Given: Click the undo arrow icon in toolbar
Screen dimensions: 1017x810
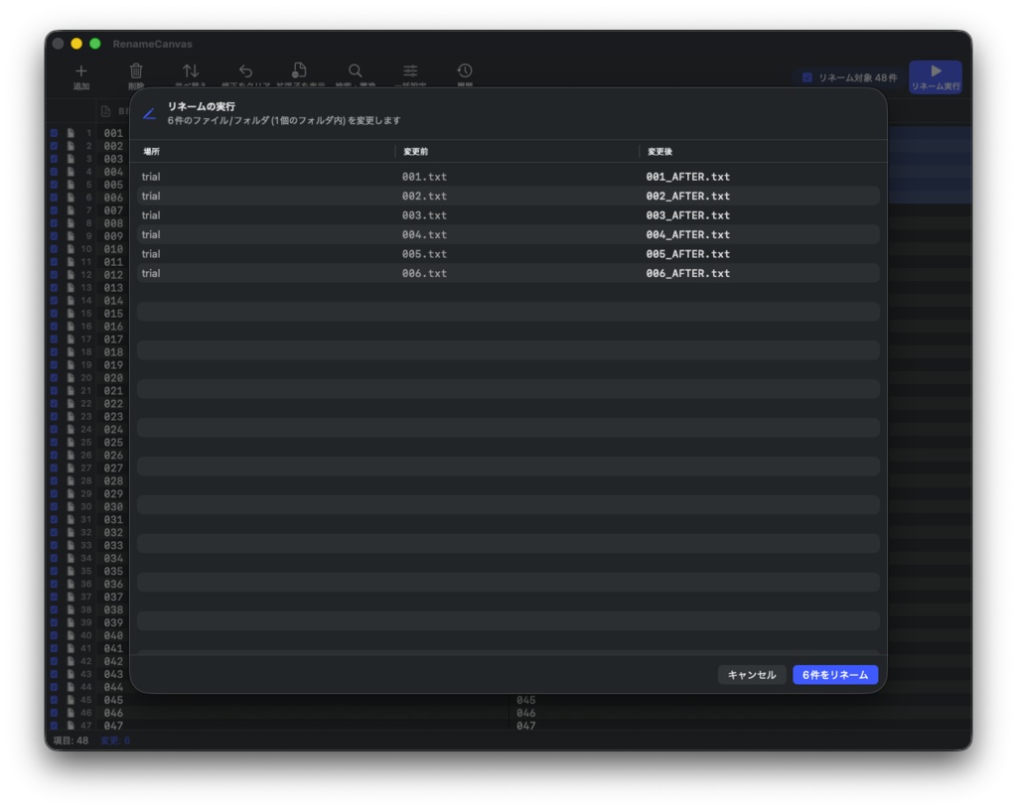Looking at the screenshot, I should pos(245,70).
